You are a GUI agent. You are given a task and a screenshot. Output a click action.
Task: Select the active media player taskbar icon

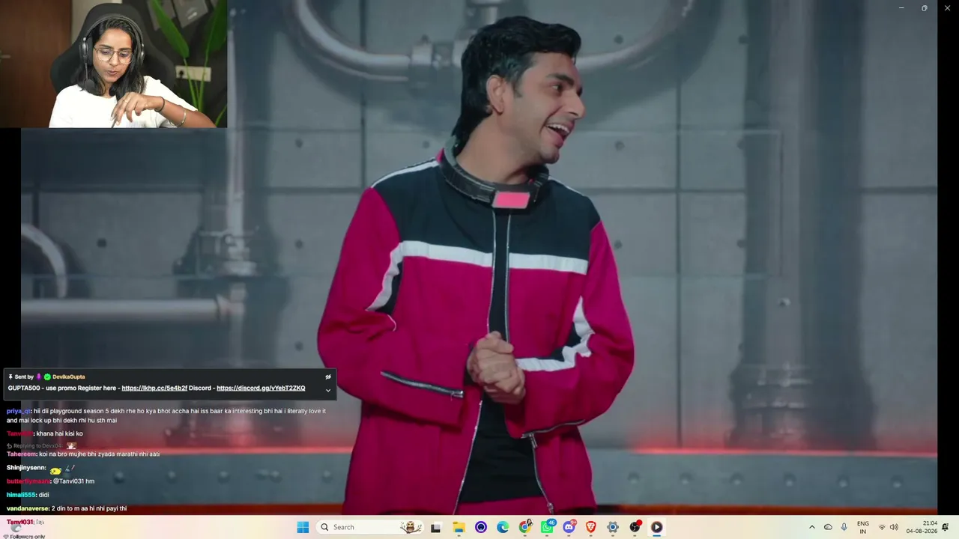pyautogui.click(x=656, y=527)
